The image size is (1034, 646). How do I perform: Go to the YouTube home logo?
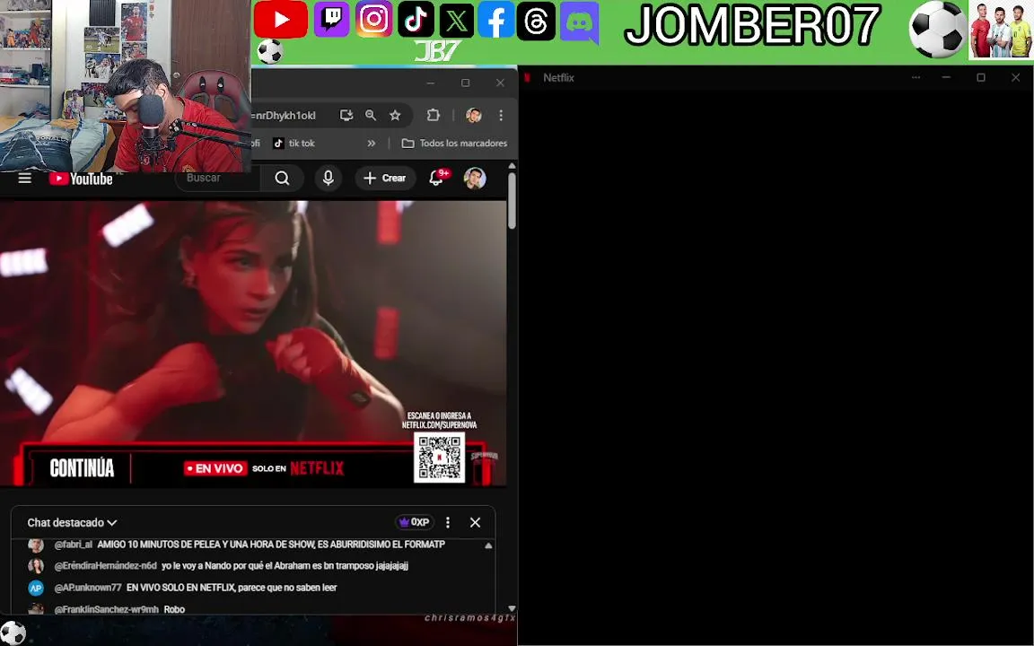tap(81, 179)
